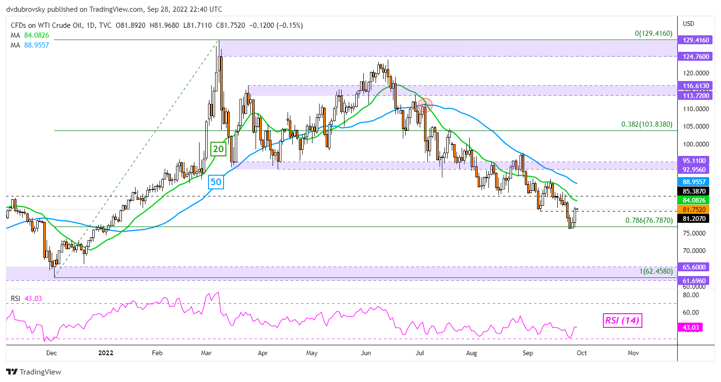The width and height of the screenshot is (721, 382).
Task: Click the '1(62.4580)' Fibonacci level label
Action: point(656,272)
